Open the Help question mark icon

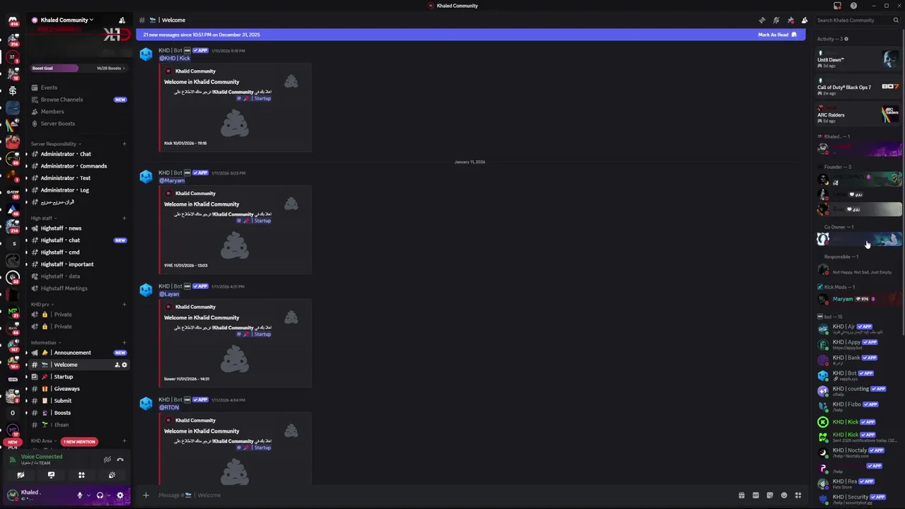pyautogui.click(x=853, y=6)
